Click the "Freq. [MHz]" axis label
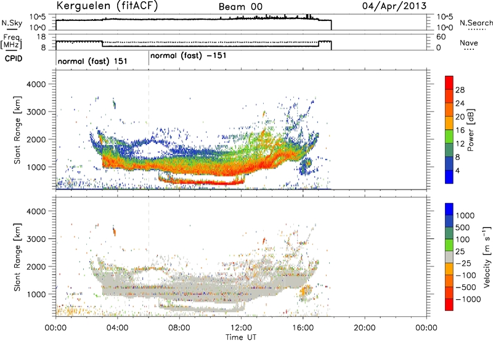 pos(11,41)
